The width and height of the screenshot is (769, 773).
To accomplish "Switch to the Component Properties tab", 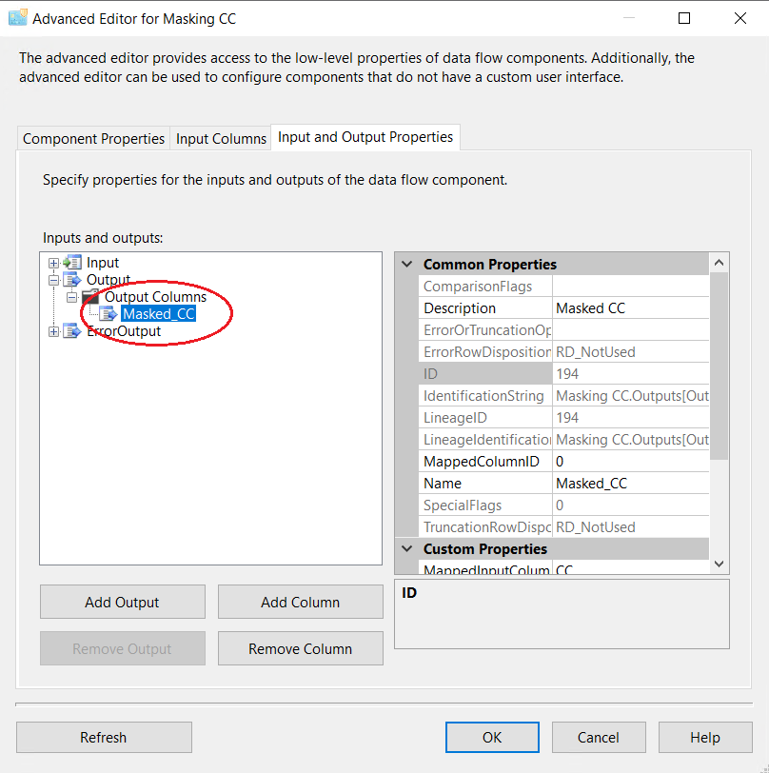I will coord(93,139).
